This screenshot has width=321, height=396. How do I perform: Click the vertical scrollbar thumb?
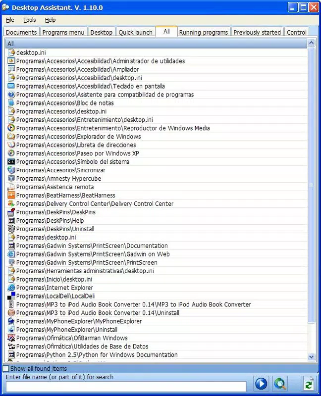click(312, 185)
